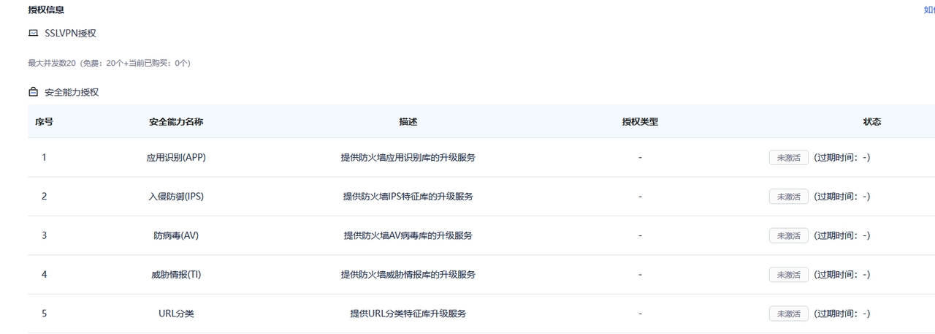Click the SSLVPN授权 monitor icon
This screenshot has height=334, width=935.
pyautogui.click(x=33, y=34)
